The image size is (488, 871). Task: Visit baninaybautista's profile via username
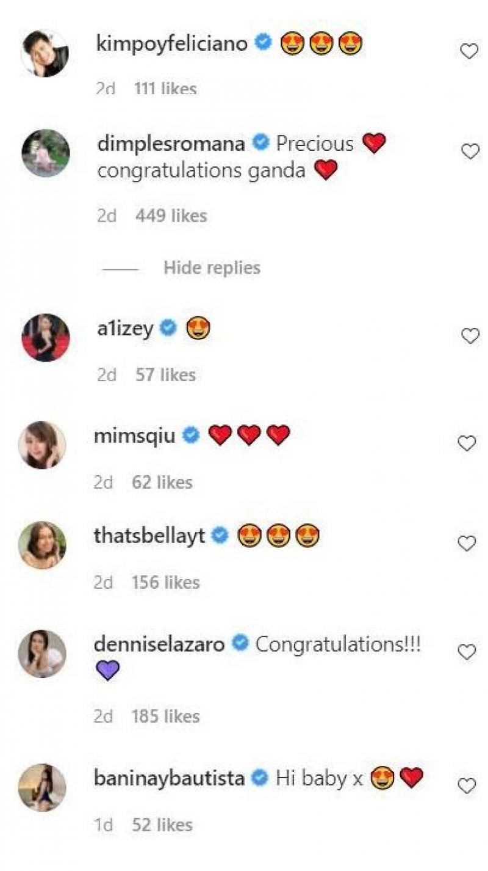[x=170, y=778]
